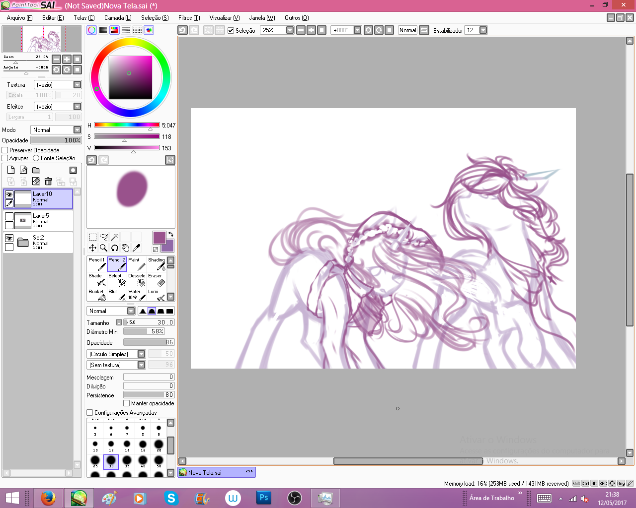The image size is (636, 508).
Task: Pick the Magic Wand selection tool
Action: [114, 237]
